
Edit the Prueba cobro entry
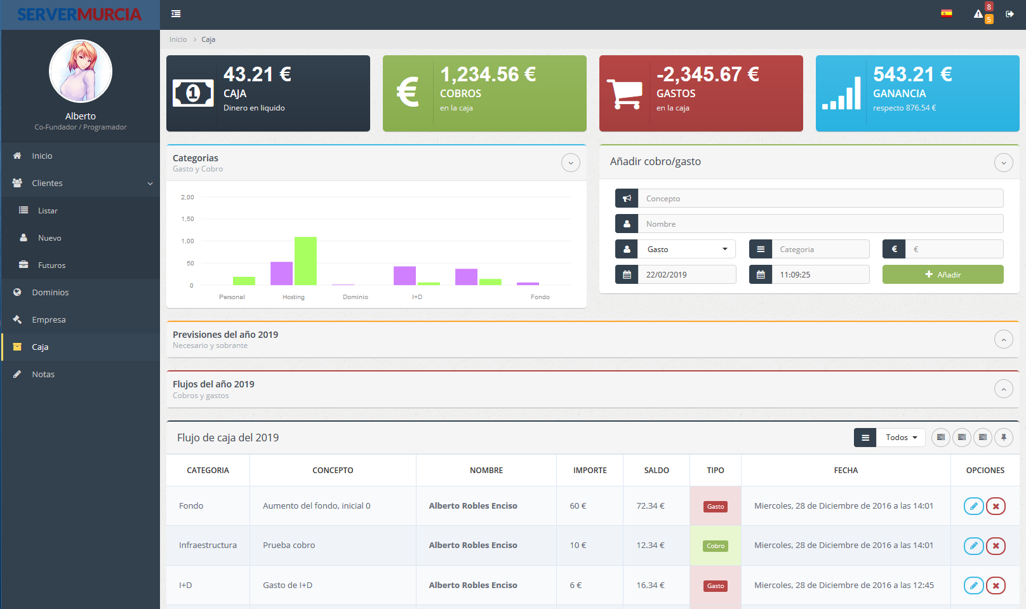[x=973, y=545]
